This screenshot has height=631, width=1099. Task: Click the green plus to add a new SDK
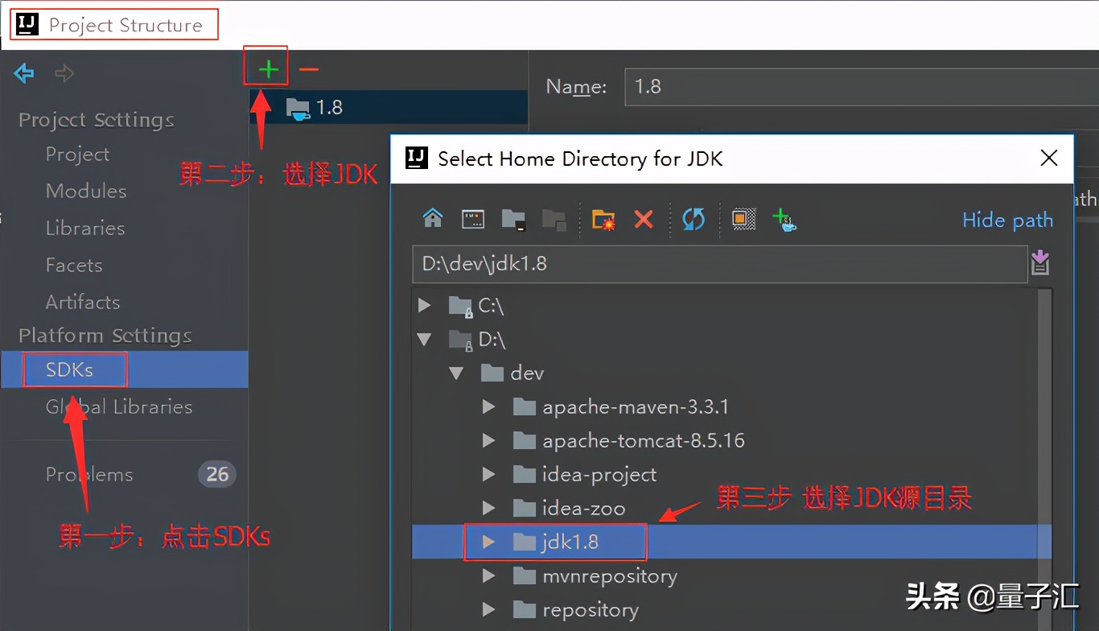(265, 68)
